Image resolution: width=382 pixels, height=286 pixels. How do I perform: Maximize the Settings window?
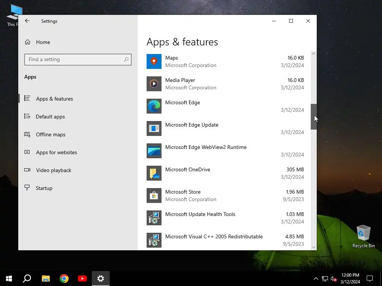(x=291, y=21)
